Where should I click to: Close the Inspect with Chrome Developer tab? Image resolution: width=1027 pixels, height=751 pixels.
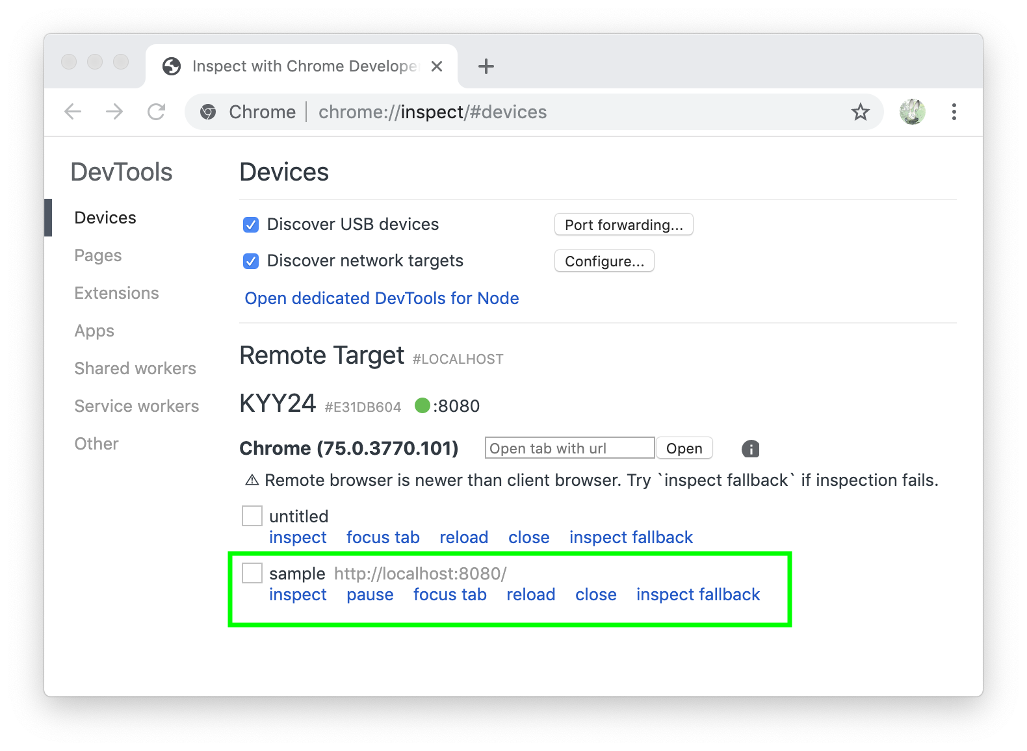coord(437,66)
